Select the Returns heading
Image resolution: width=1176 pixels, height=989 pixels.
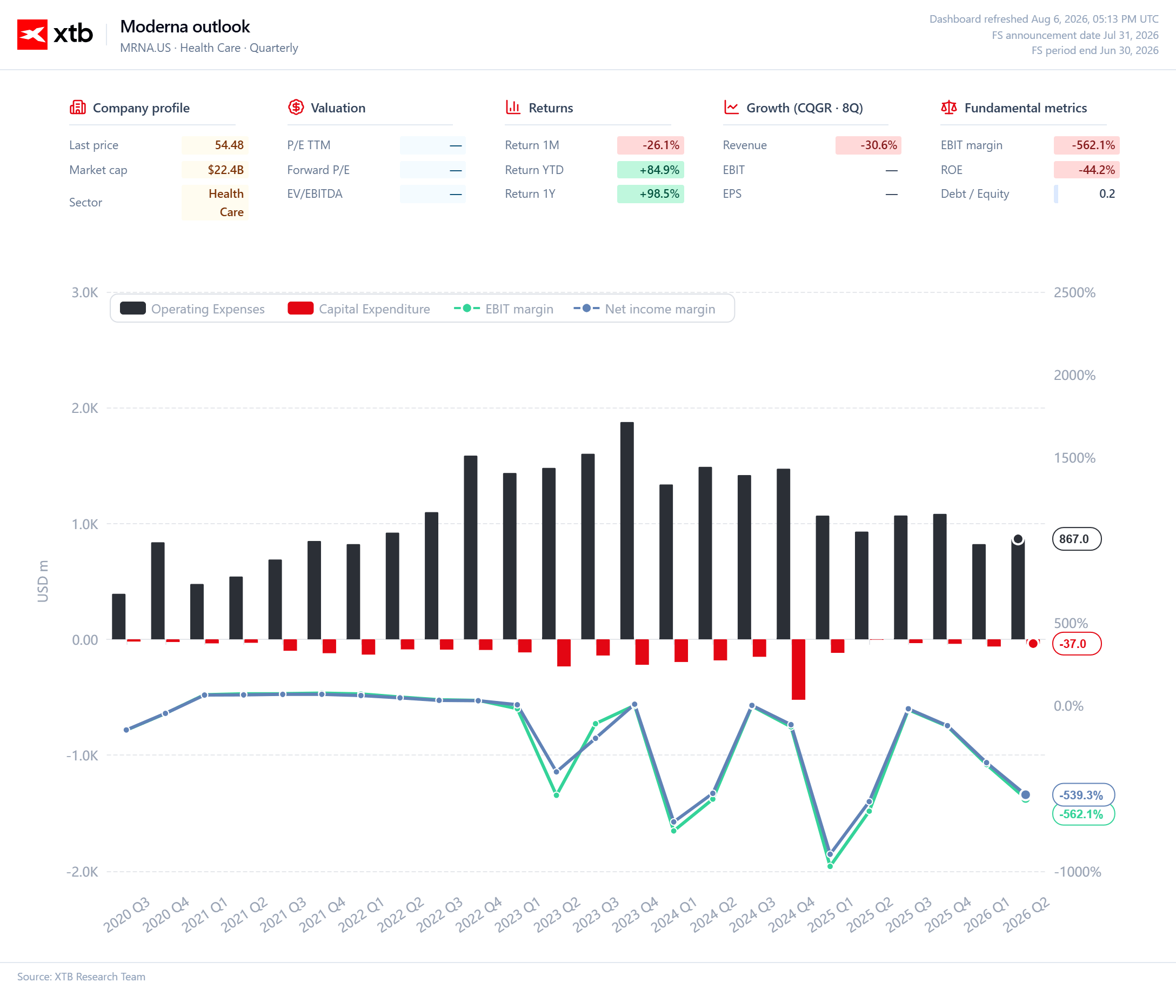[551, 108]
